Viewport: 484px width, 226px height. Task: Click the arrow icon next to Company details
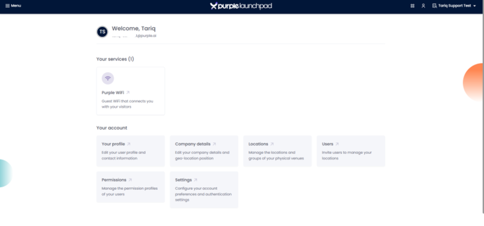pyautogui.click(x=214, y=144)
